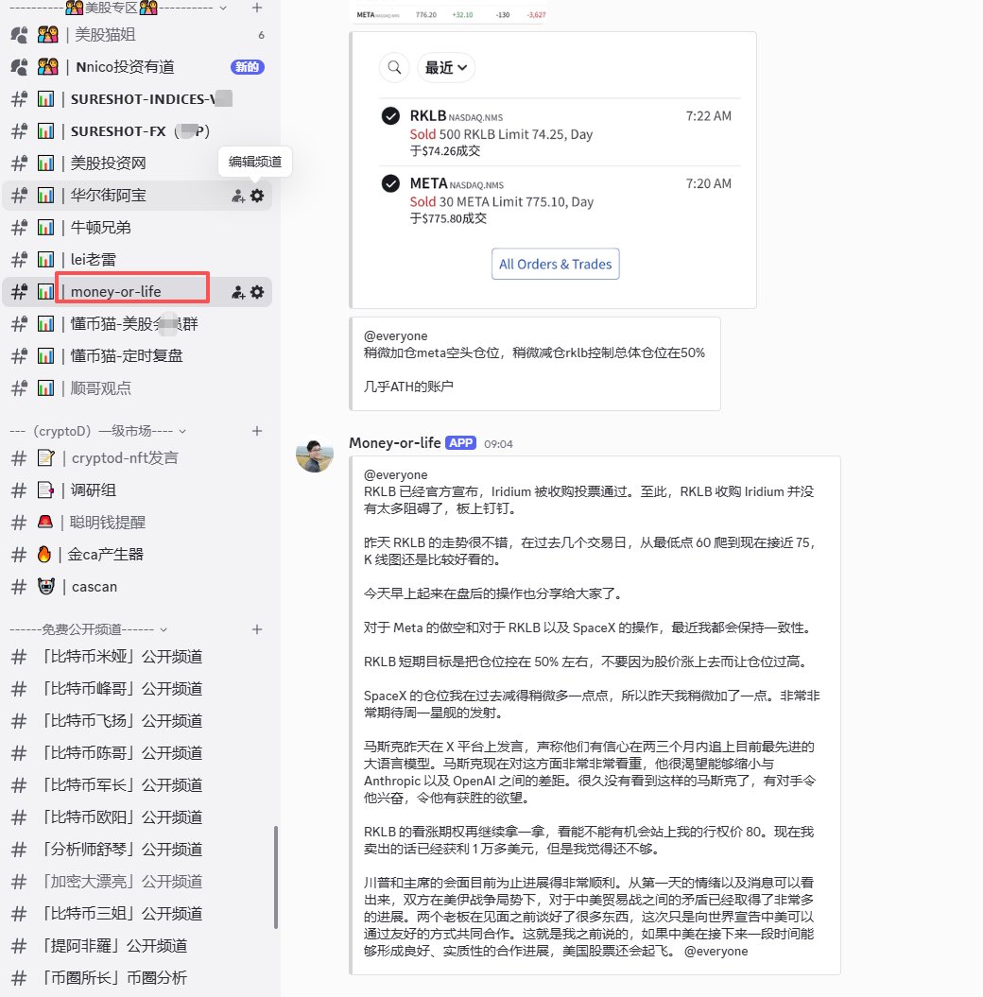The height and width of the screenshot is (997, 983).
Task: Open the 懂币猫-定时复盘 channel
Action: coord(137,356)
